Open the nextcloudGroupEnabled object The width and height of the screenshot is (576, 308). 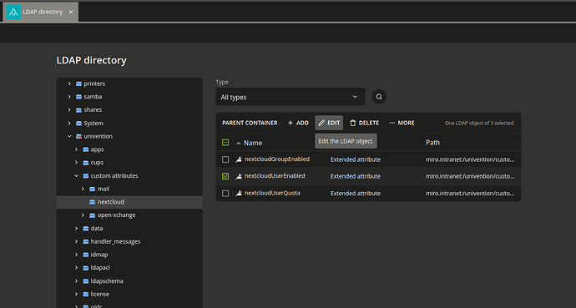click(277, 159)
